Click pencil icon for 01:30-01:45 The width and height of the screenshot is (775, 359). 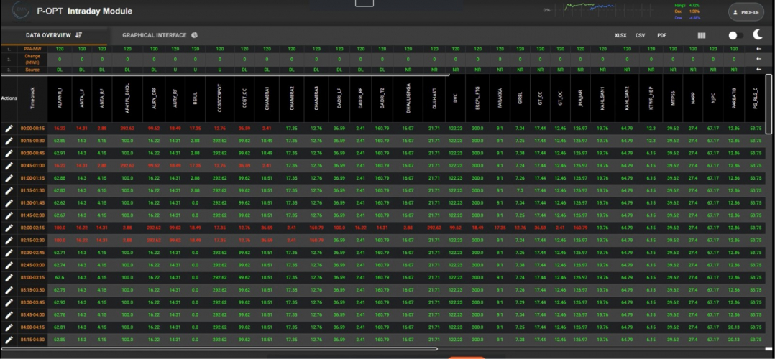9,203
